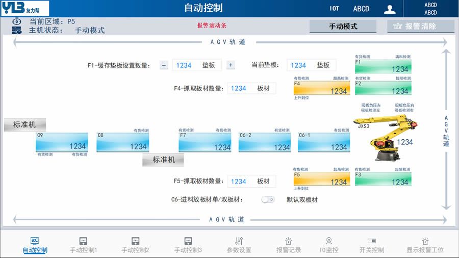Select the blue C8 station block
This screenshot has width=459, height=258.
[122, 142]
